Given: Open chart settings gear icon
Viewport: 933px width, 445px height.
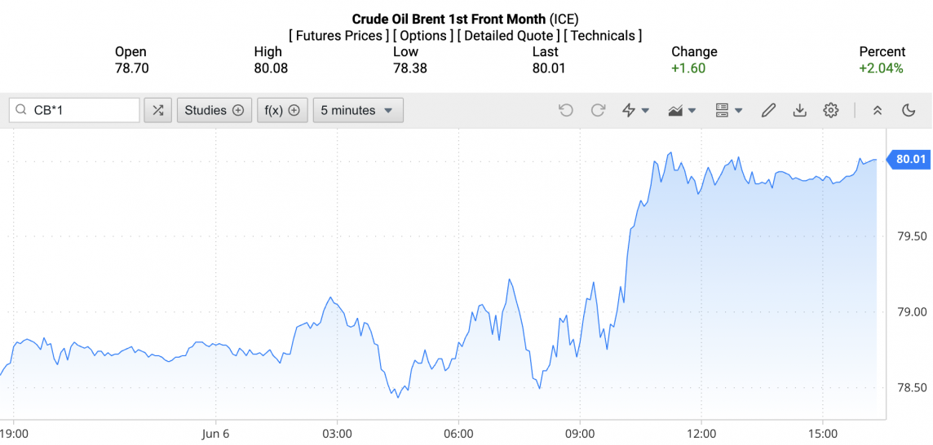Looking at the screenshot, I should (x=830, y=110).
